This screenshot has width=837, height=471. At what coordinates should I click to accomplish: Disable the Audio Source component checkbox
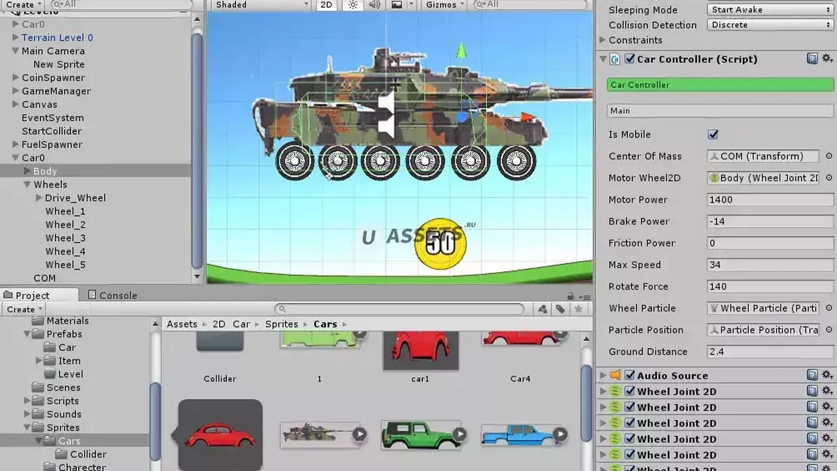(x=630, y=375)
